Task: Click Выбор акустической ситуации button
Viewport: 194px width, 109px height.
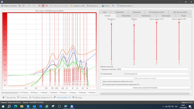Action: pos(145,78)
